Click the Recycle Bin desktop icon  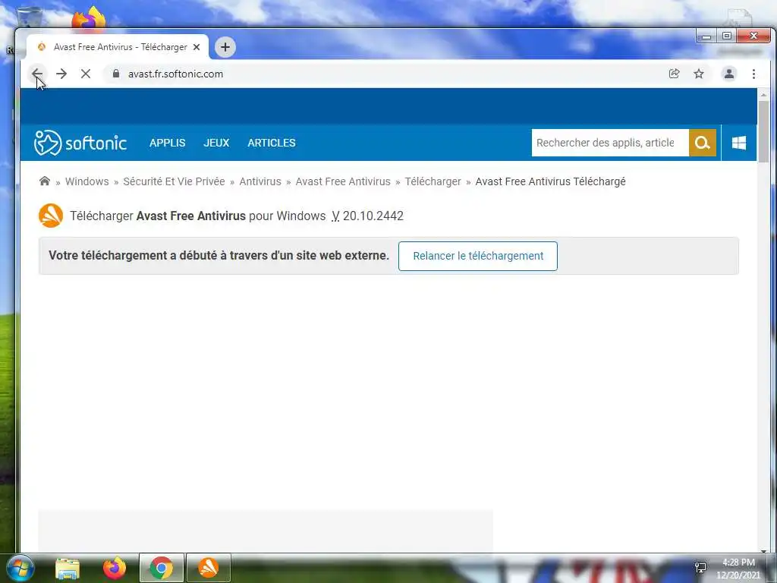(30, 17)
